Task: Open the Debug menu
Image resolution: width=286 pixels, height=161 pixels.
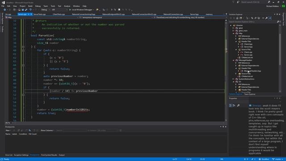Action: pyautogui.click(x=38, y=6)
